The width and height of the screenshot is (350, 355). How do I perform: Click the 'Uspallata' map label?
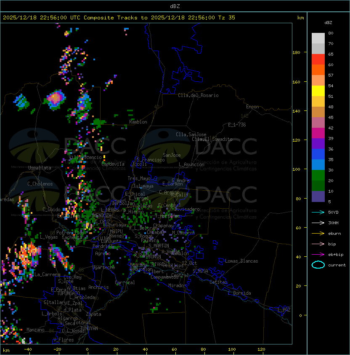point(40,168)
